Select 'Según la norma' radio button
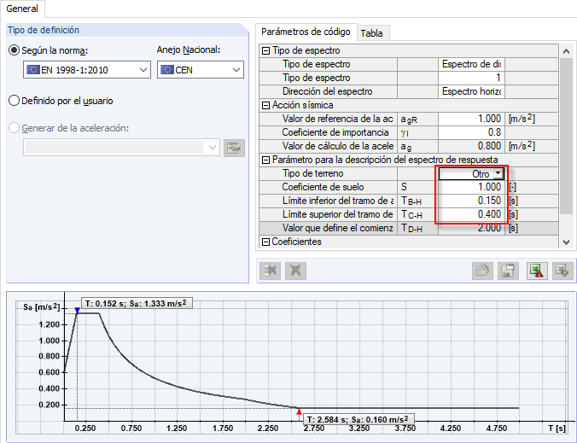This screenshot has height=443, width=577. point(14,50)
